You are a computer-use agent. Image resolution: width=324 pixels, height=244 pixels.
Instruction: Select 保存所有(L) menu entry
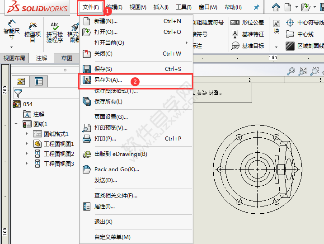(x=136, y=102)
